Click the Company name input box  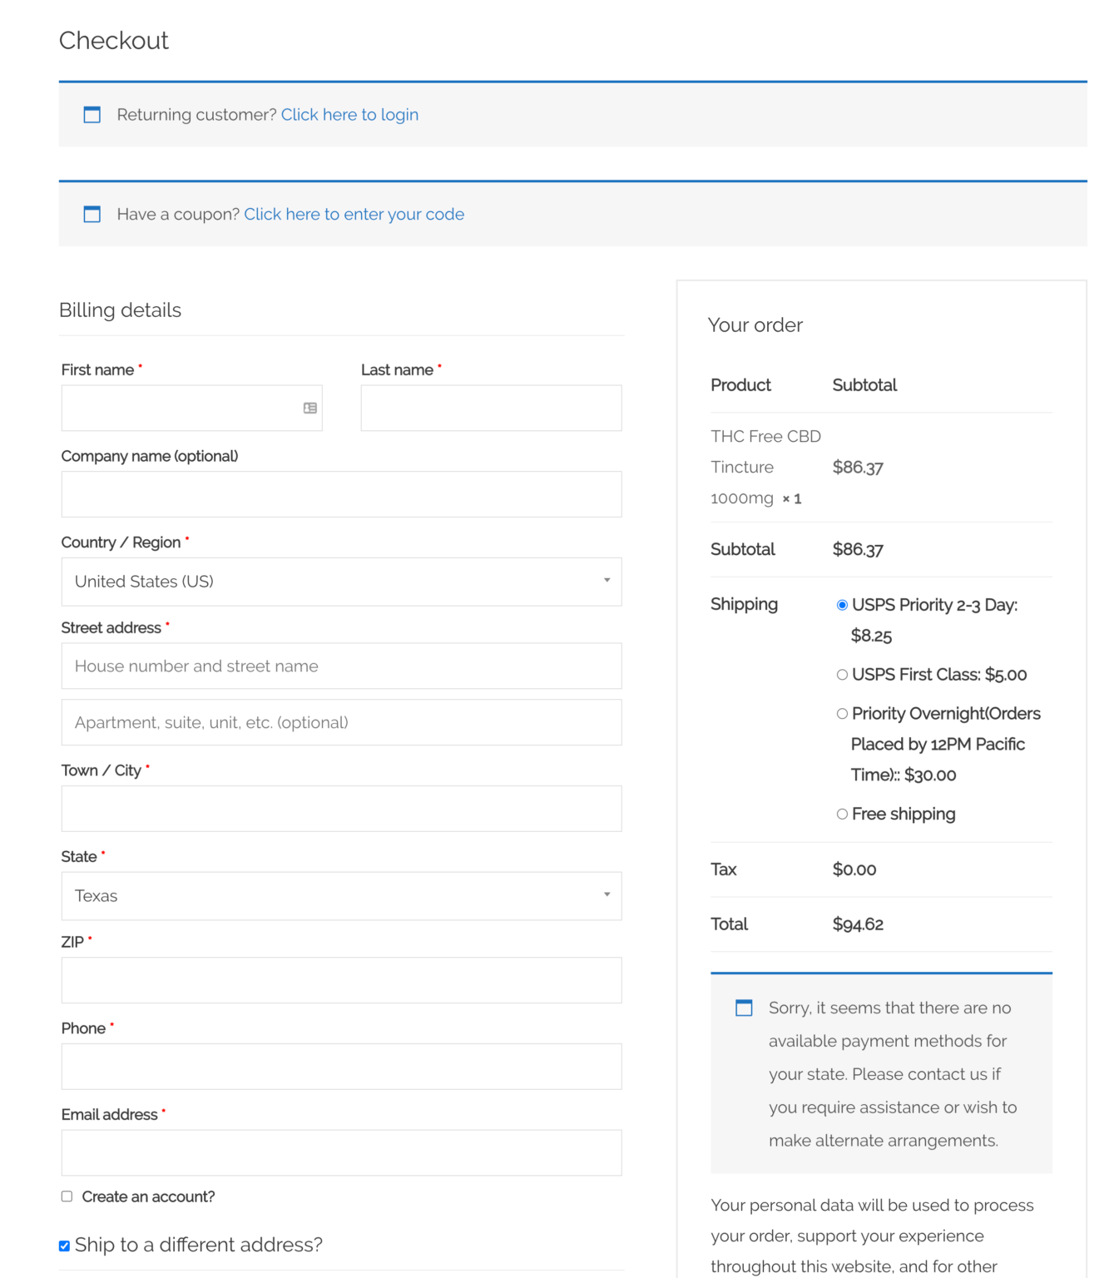[341, 494]
